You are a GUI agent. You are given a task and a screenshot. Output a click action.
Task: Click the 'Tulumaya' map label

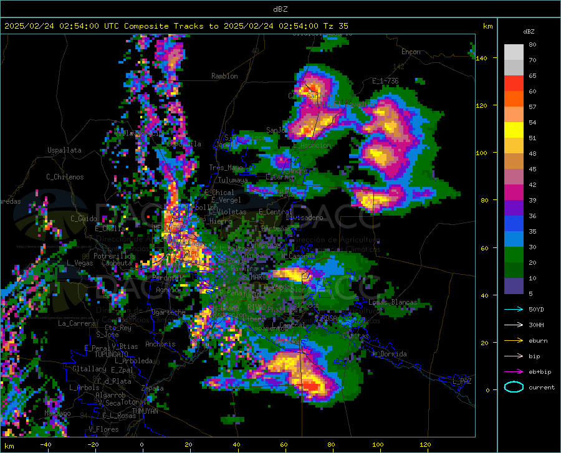[233, 180]
